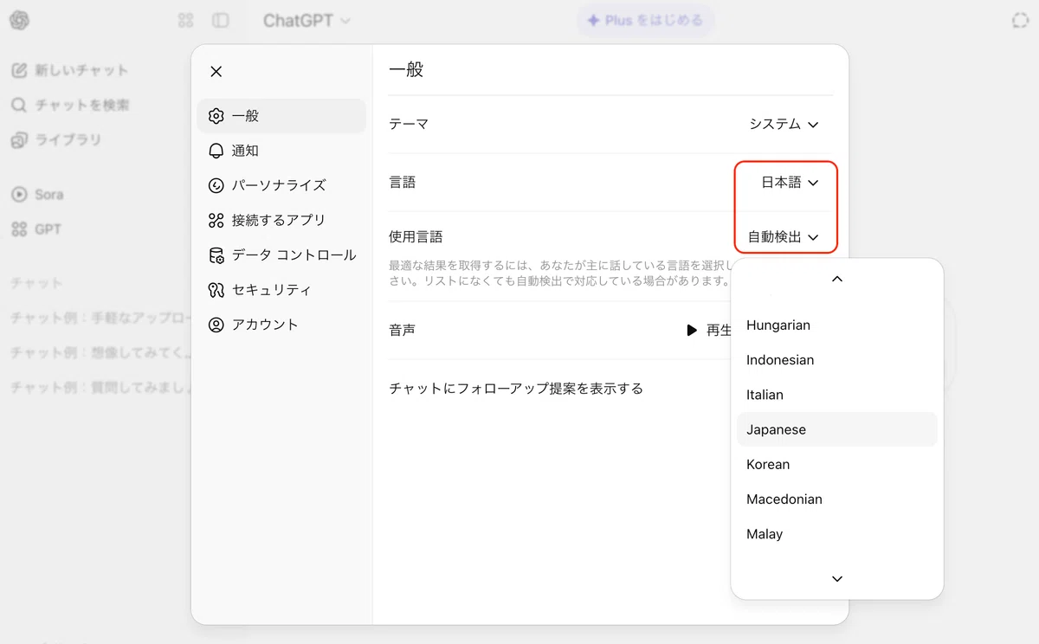Click the Plus をはじめる upgrade button
This screenshot has height=644, width=1039.
point(645,20)
